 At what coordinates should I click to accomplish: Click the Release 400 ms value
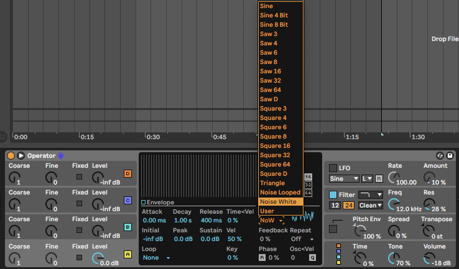pyautogui.click(x=211, y=220)
